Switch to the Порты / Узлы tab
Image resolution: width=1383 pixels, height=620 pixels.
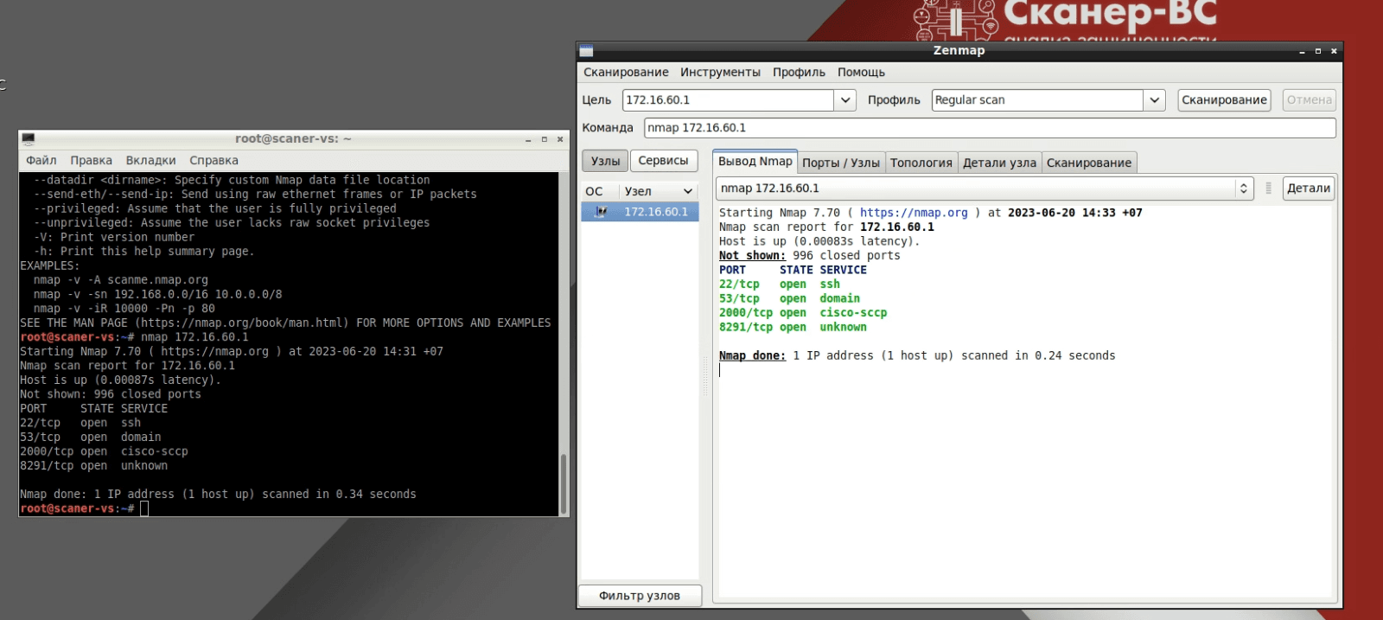pos(840,163)
